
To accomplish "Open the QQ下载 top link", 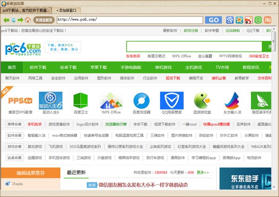I will coord(253,31).
